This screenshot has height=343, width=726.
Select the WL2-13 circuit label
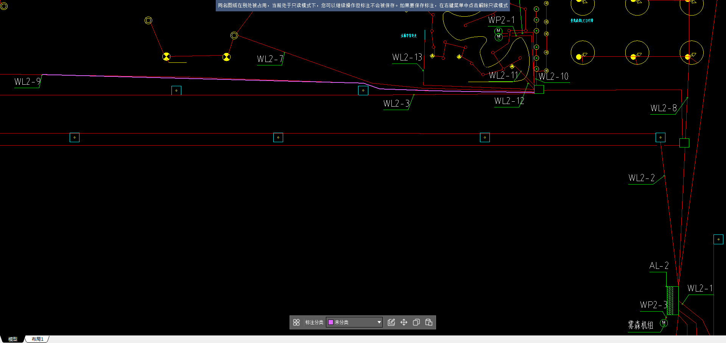click(x=407, y=57)
